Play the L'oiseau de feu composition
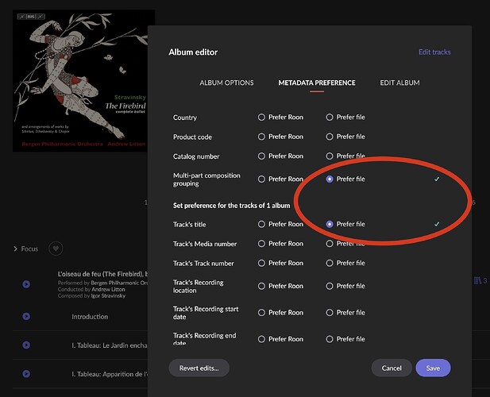 tap(26, 284)
